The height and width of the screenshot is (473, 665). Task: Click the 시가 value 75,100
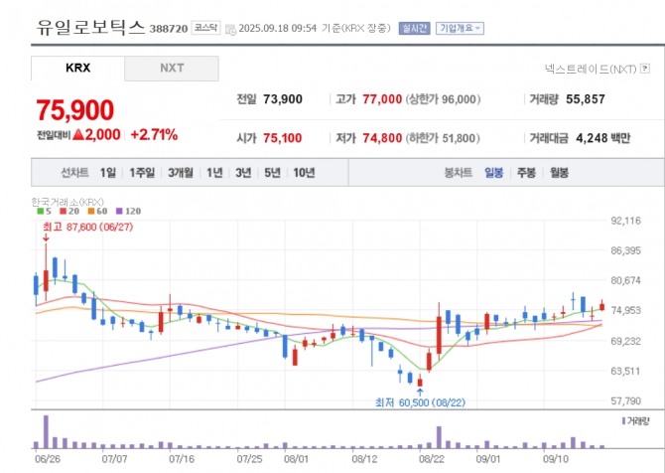283,138
